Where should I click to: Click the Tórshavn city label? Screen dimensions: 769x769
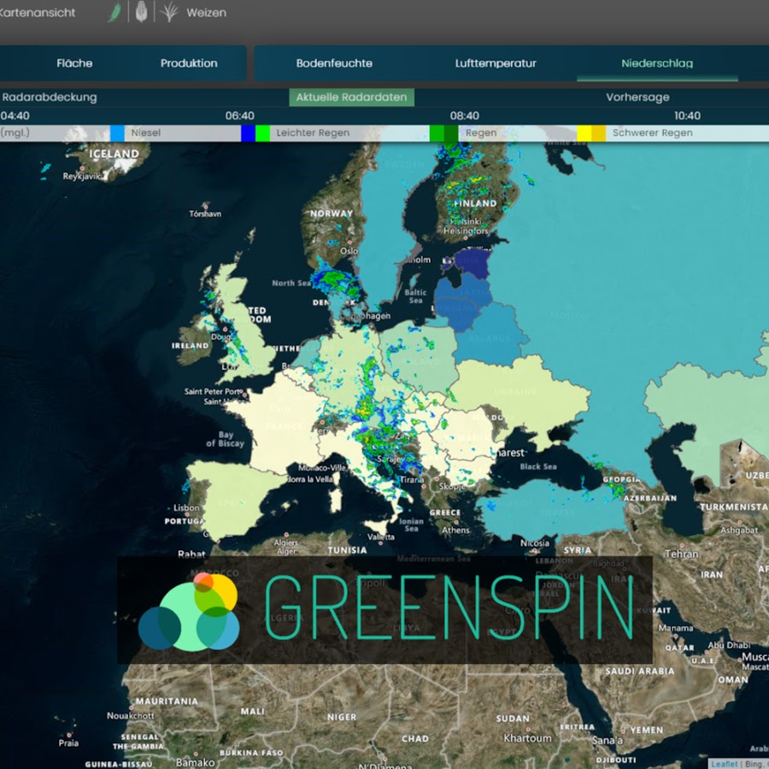(205, 214)
